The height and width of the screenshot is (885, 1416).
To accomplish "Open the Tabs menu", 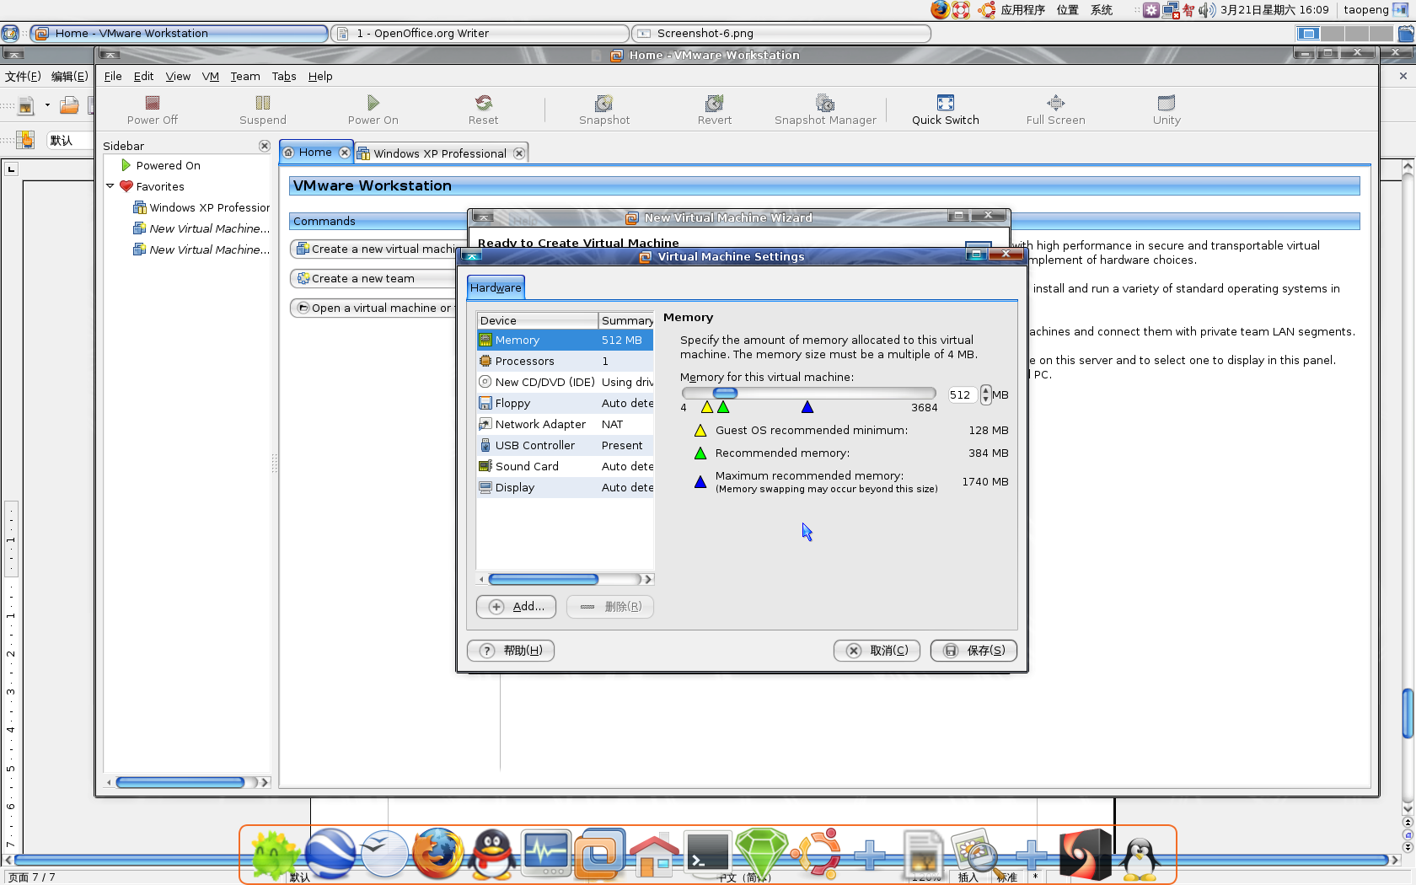I will [284, 76].
